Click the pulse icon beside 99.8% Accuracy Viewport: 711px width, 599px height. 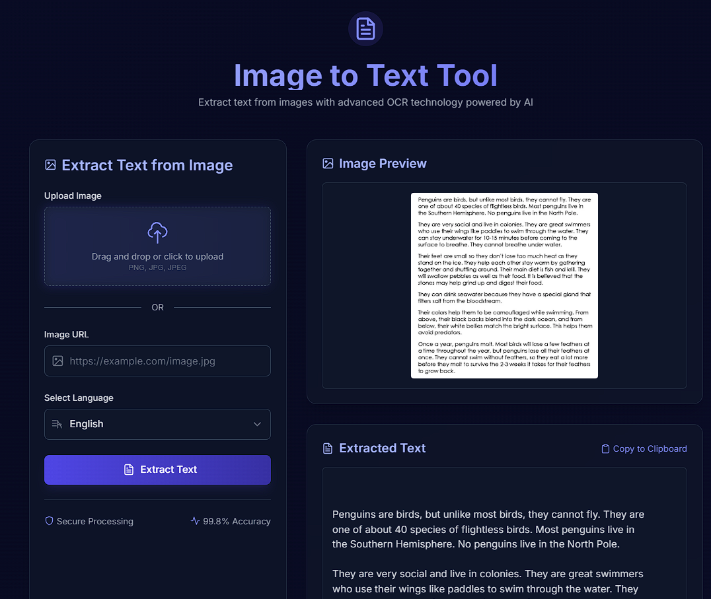pos(195,521)
